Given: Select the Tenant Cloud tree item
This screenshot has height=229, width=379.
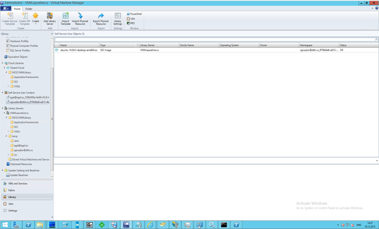Looking at the screenshot, I should [x=17, y=68].
